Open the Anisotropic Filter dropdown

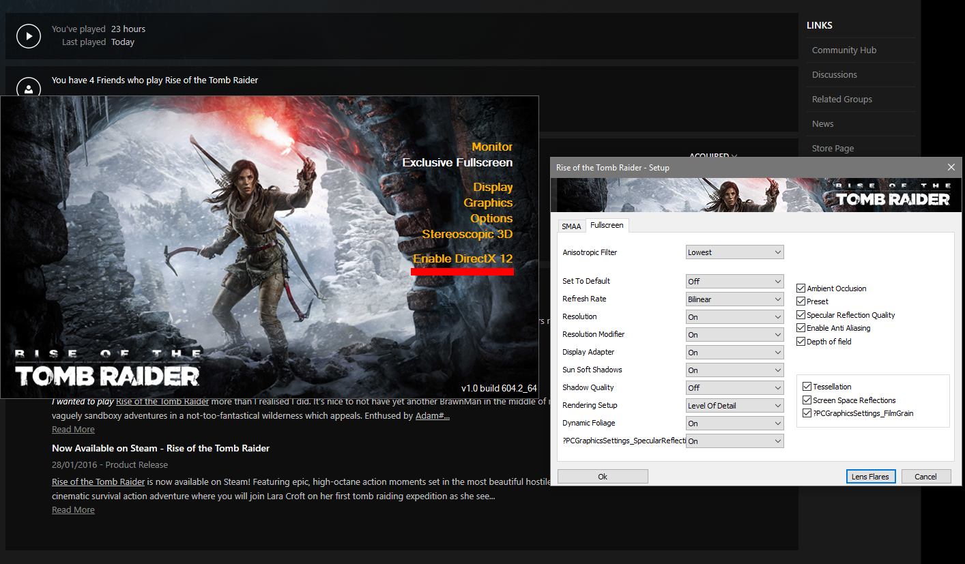pyautogui.click(x=735, y=252)
